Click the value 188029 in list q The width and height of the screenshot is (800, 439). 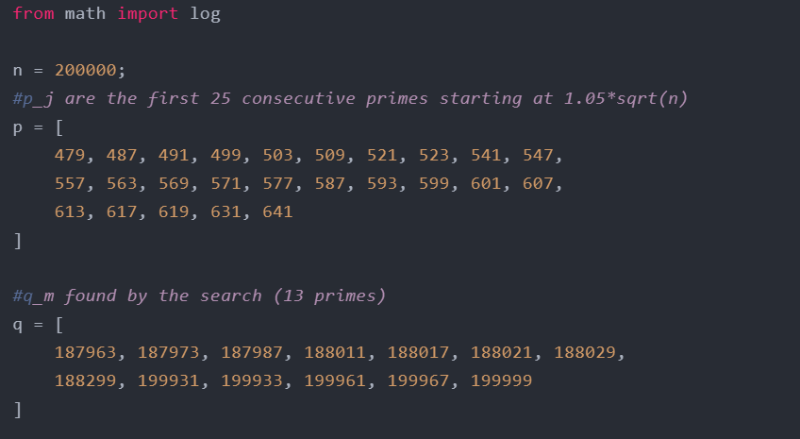click(x=585, y=353)
